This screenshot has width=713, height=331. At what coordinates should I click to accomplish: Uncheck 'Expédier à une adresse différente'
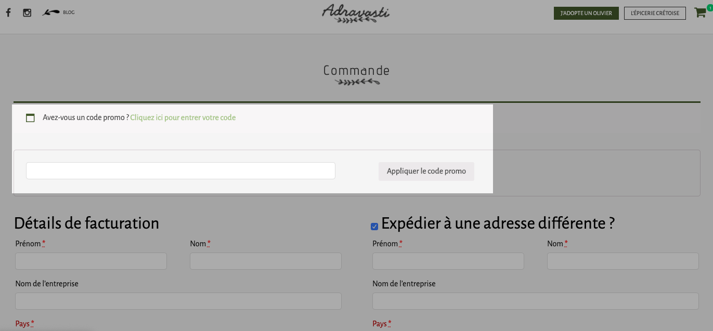pyautogui.click(x=374, y=227)
